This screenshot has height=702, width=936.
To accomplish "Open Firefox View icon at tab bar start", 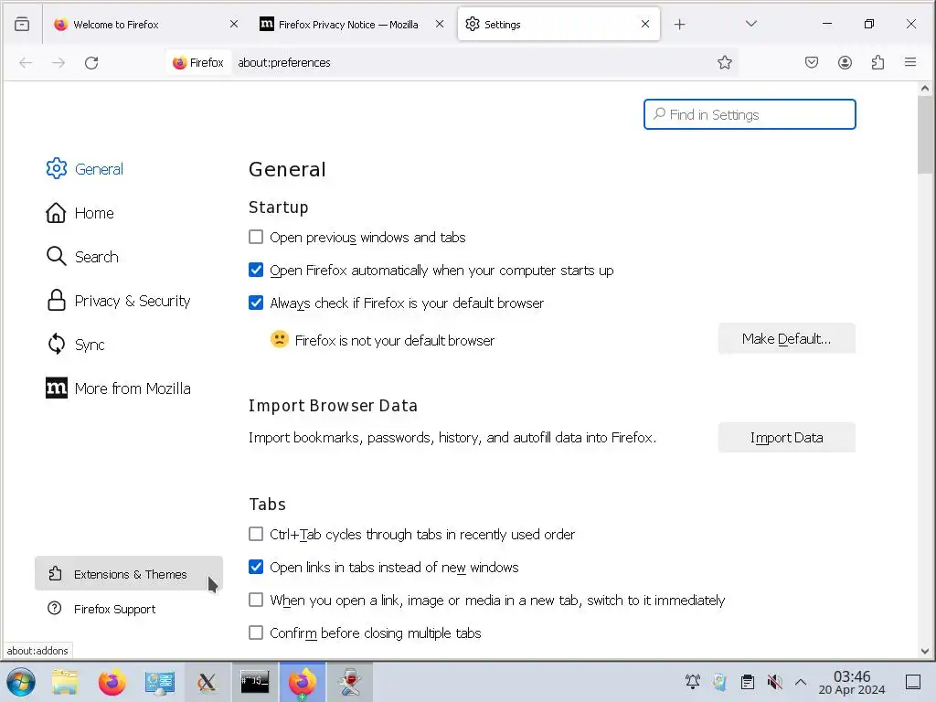I will [22, 25].
